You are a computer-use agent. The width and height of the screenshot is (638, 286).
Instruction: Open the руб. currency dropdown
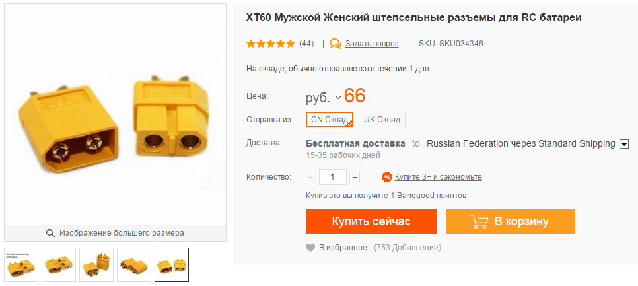(323, 98)
